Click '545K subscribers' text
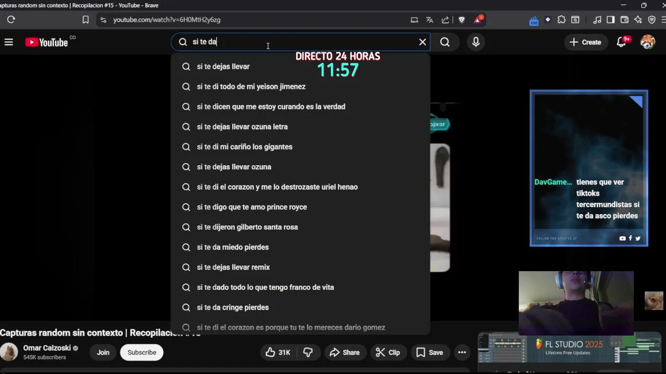Viewport: 666px width, 374px height. [x=45, y=357]
